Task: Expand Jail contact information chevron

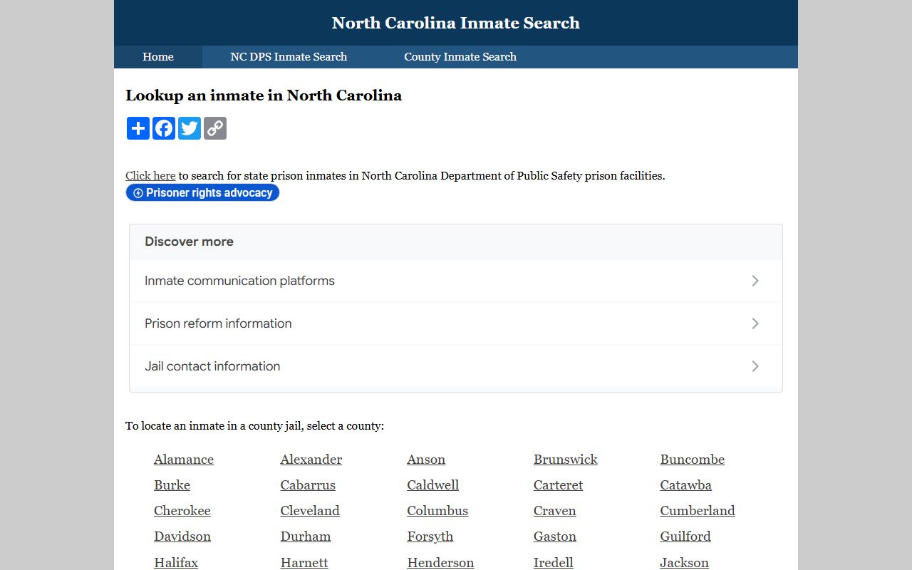Action: pyautogui.click(x=755, y=366)
